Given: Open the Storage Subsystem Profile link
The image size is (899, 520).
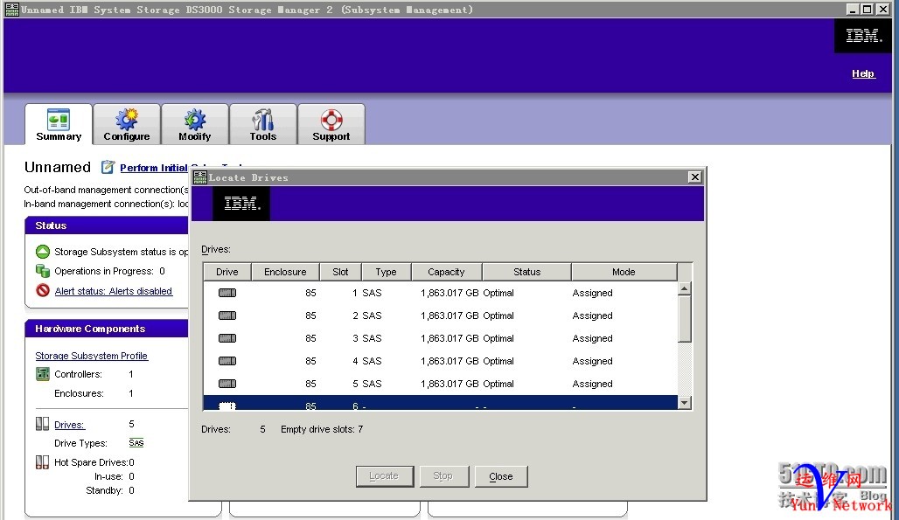Looking at the screenshot, I should [92, 356].
